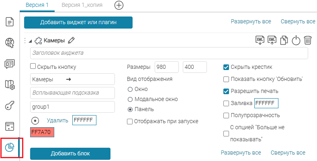
Task: Copy the widget using the duplicate icon
Action: coord(284,40)
